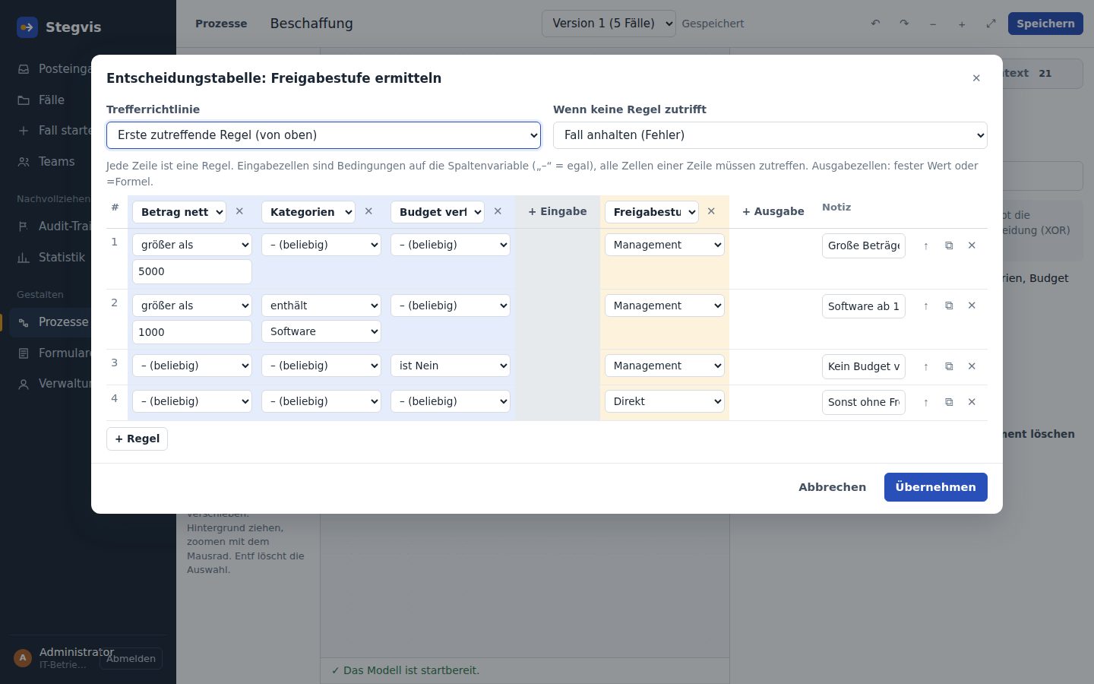Screen dimensions: 1094x684
Task: Move rule 4 up with arrow icon
Action: coord(925,402)
